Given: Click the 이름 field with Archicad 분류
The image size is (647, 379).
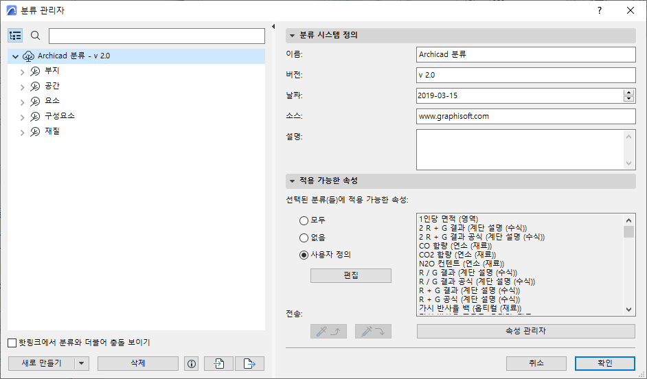Looking at the screenshot, I should (526, 54).
